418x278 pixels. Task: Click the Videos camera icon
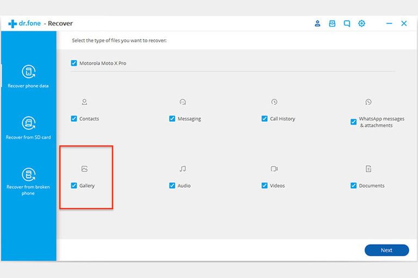click(x=274, y=169)
